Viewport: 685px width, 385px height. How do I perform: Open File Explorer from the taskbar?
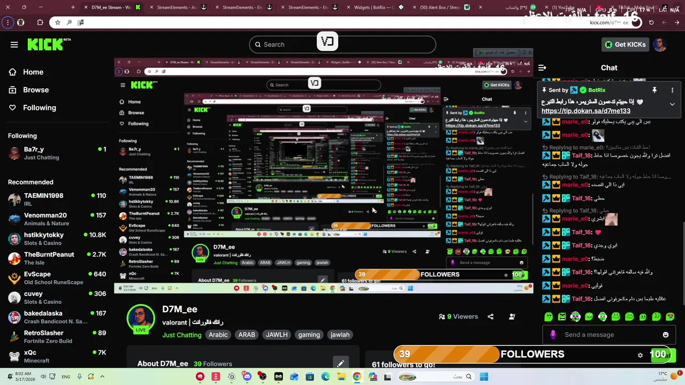coord(341,377)
